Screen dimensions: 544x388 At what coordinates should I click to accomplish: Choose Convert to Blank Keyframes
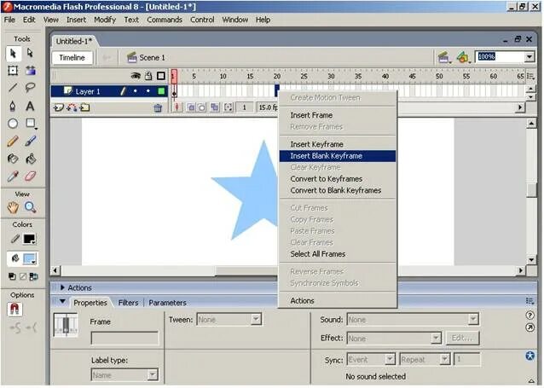(x=337, y=190)
